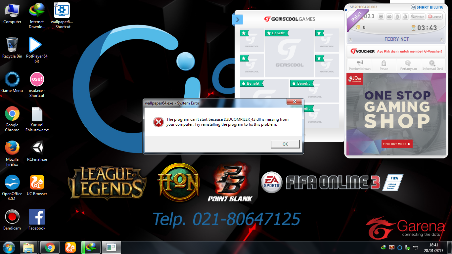
Task: Select OpenOffice 4.0.1 desktop icon
Action: click(x=12, y=188)
